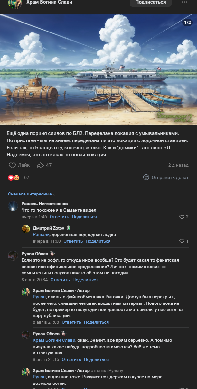Expand the Сначала интересные sort dropdown
197x389 pixels.
tap(32, 194)
